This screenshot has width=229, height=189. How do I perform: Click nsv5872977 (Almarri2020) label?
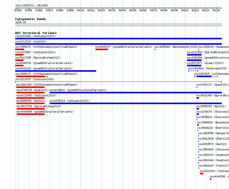[205, 63]
